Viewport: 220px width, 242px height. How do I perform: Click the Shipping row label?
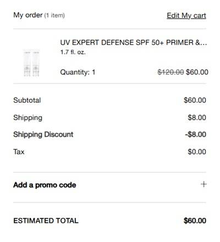click(x=28, y=117)
